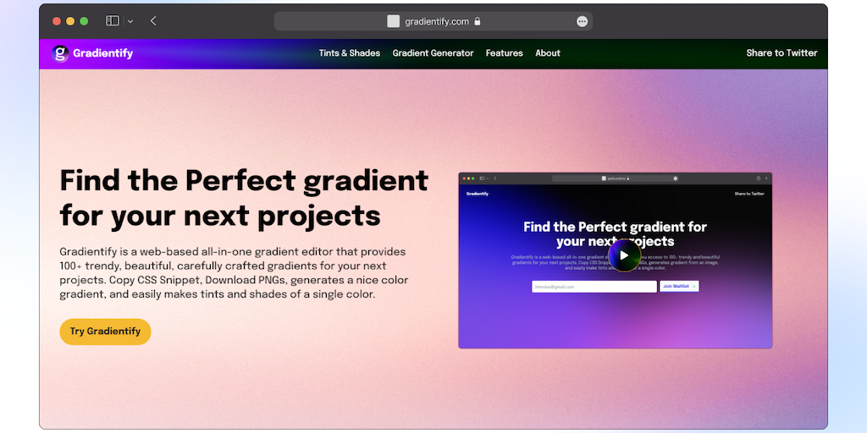Screen dimensions: 867x433
Task: Expand the sidebar dropdown chevron
Action: tap(130, 21)
